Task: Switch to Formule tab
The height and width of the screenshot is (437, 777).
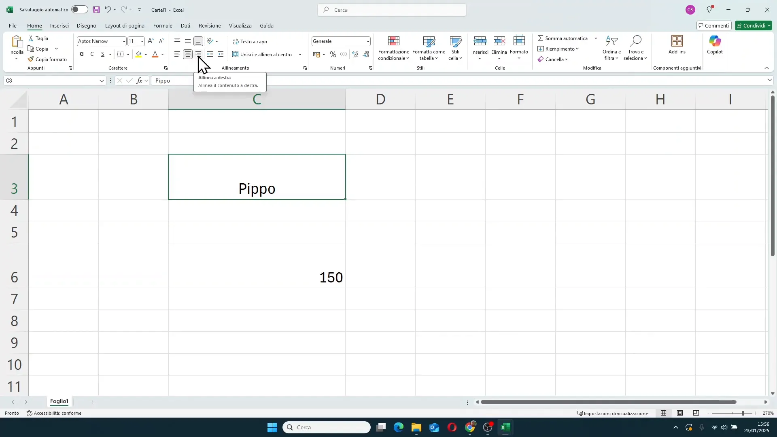Action: (x=163, y=25)
